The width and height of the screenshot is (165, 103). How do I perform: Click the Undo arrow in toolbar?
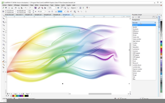[x=26, y=8]
